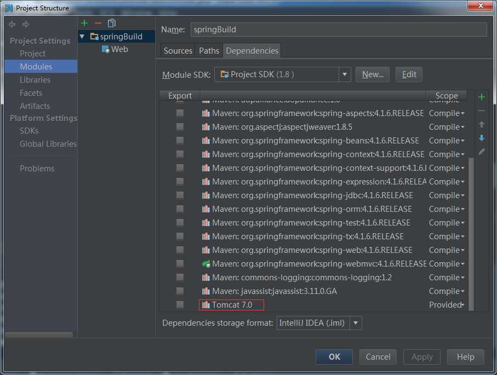Copy the selected module
The height and width of the screenshot is (375, 497).
112,23
